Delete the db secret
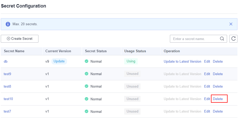Viewport: 239px width, 118px height. [x=218, y=62]
